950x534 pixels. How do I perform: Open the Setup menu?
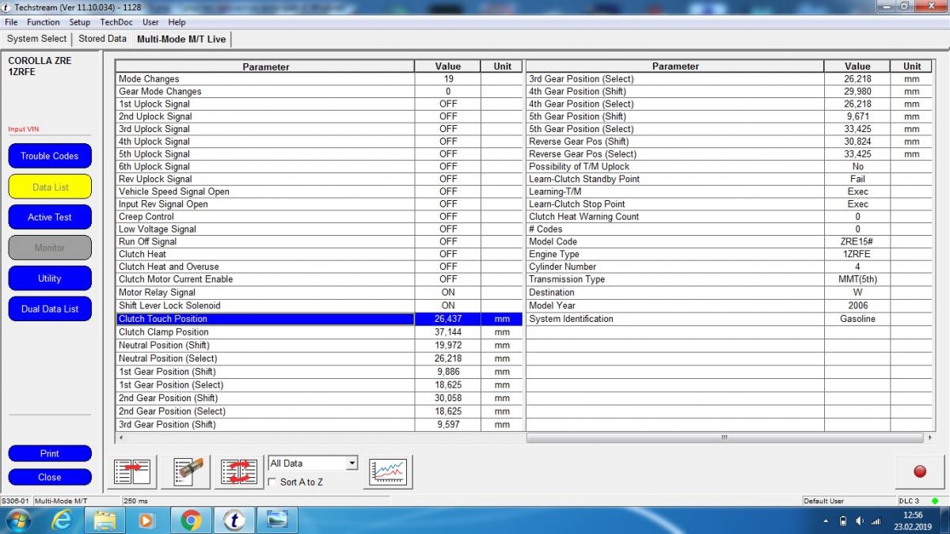[79, 22]
